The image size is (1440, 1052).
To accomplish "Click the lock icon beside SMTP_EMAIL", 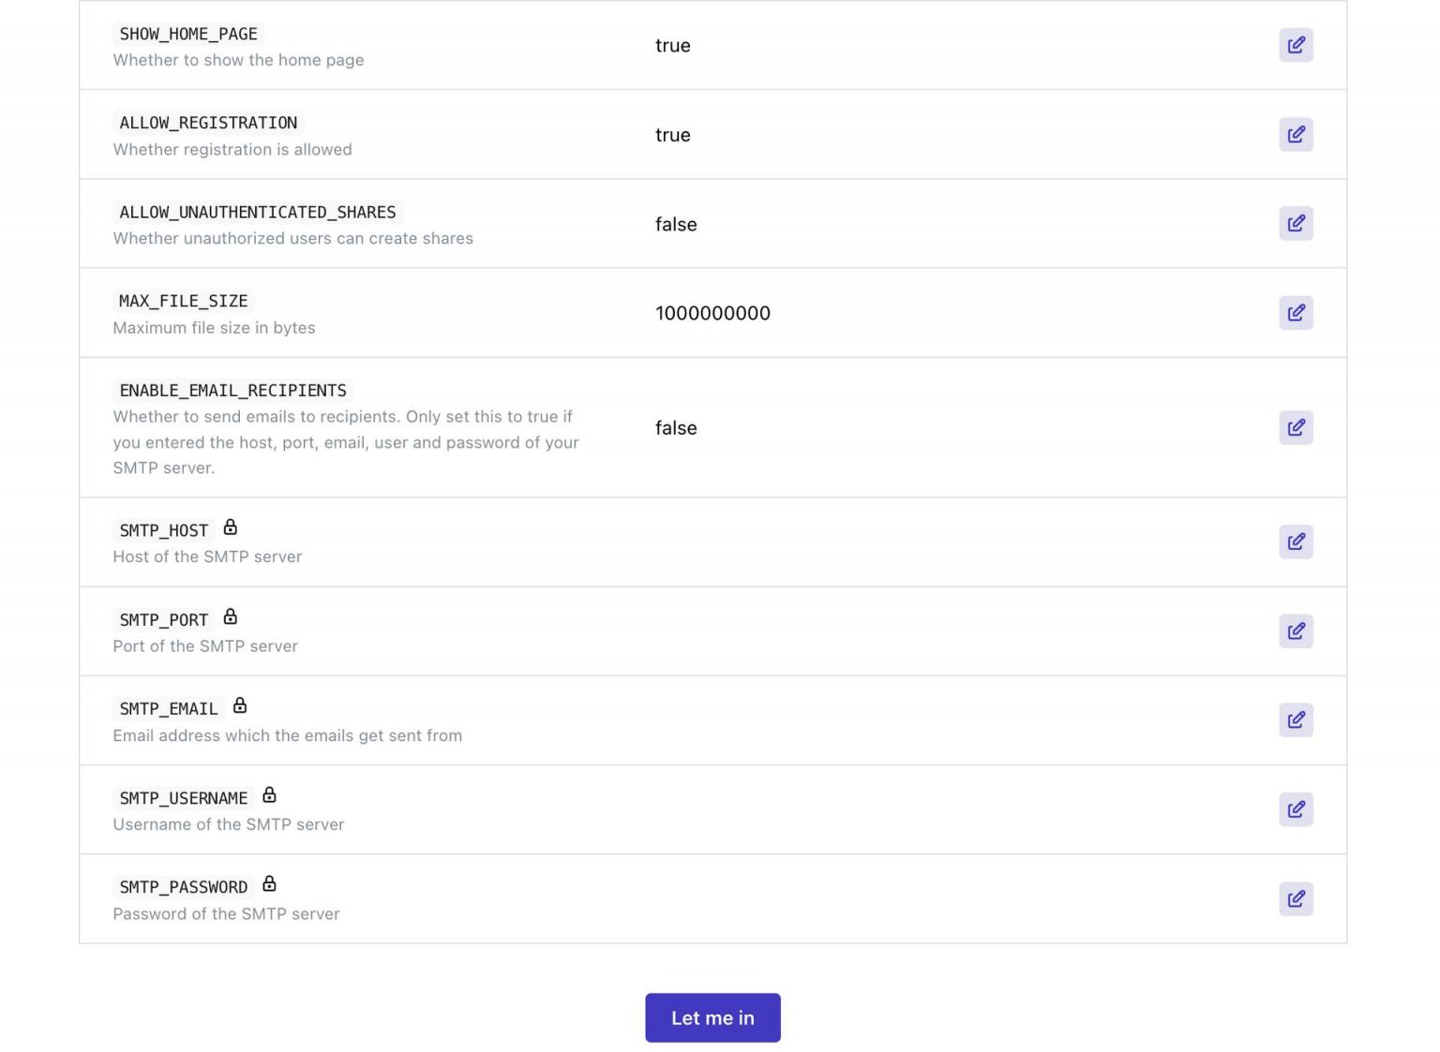I will [x=240, y=705].
